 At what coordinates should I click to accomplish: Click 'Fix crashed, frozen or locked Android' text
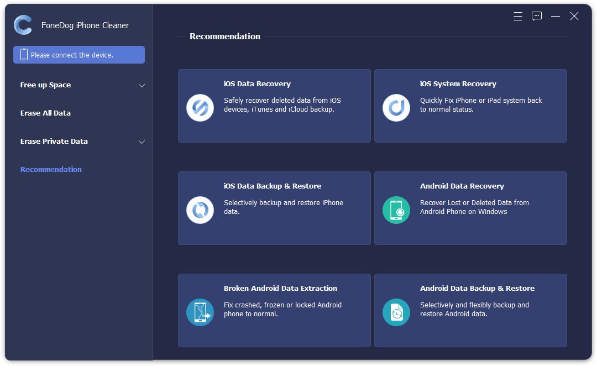coord(282,309)
